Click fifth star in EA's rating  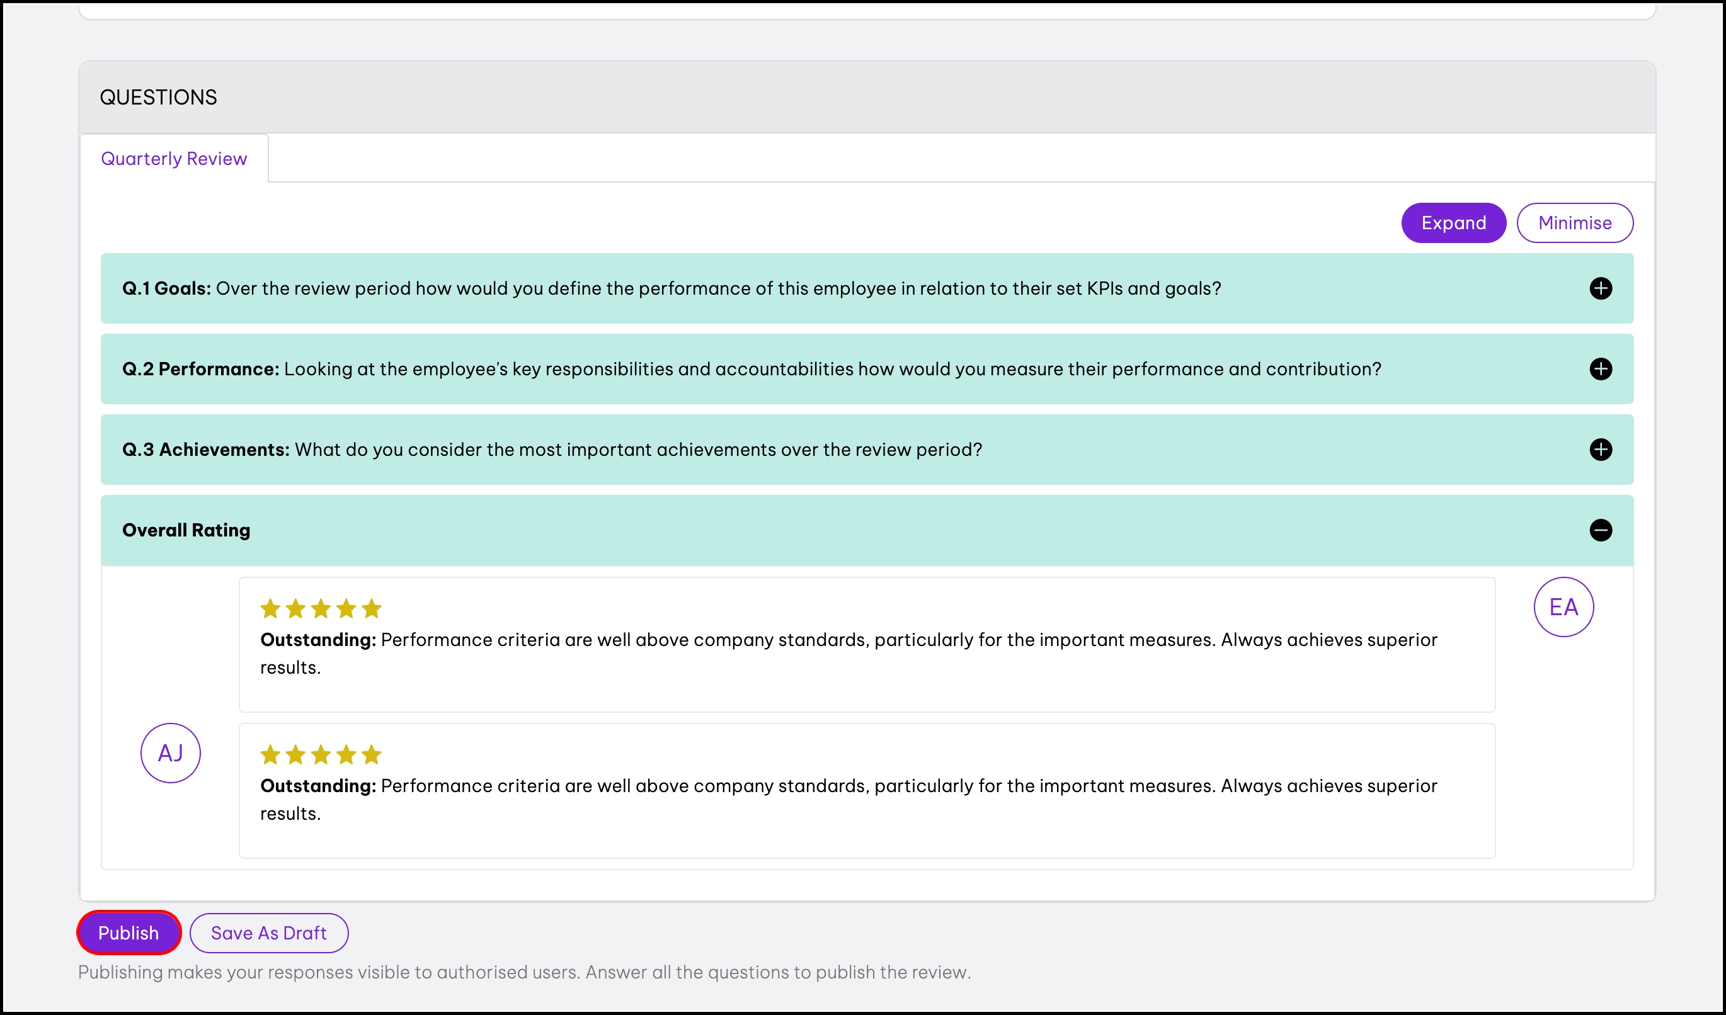click(371, 608)
